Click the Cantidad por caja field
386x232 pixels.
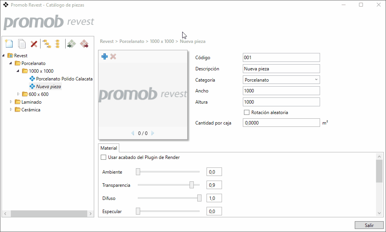point(281,123)
